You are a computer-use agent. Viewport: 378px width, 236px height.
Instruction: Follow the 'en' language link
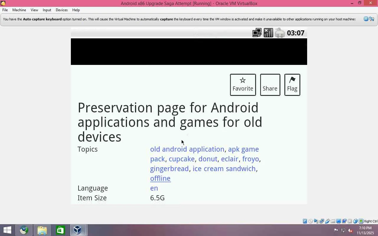point(154,188)
